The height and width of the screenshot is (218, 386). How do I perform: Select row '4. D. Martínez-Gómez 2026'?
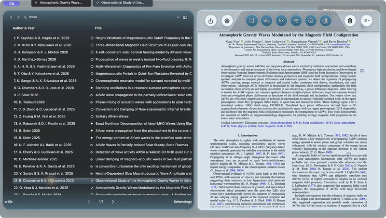pos(102,59)
